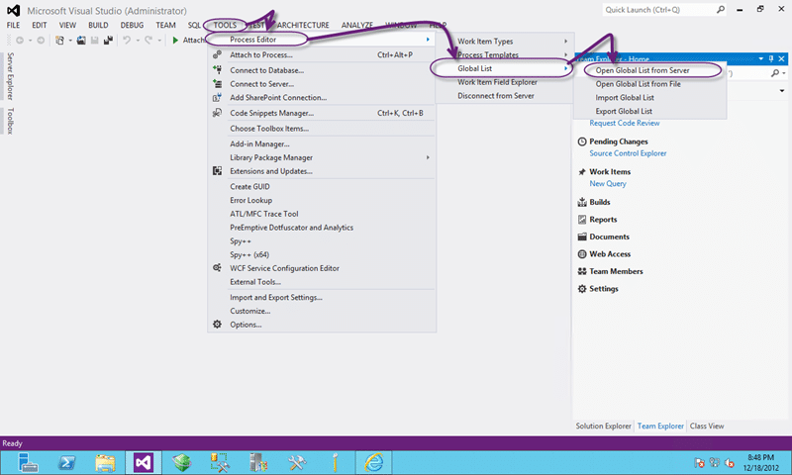This screenshot has width=792, height=475.
Task: Choose Open Global List from File
Action: coord(650,84)
